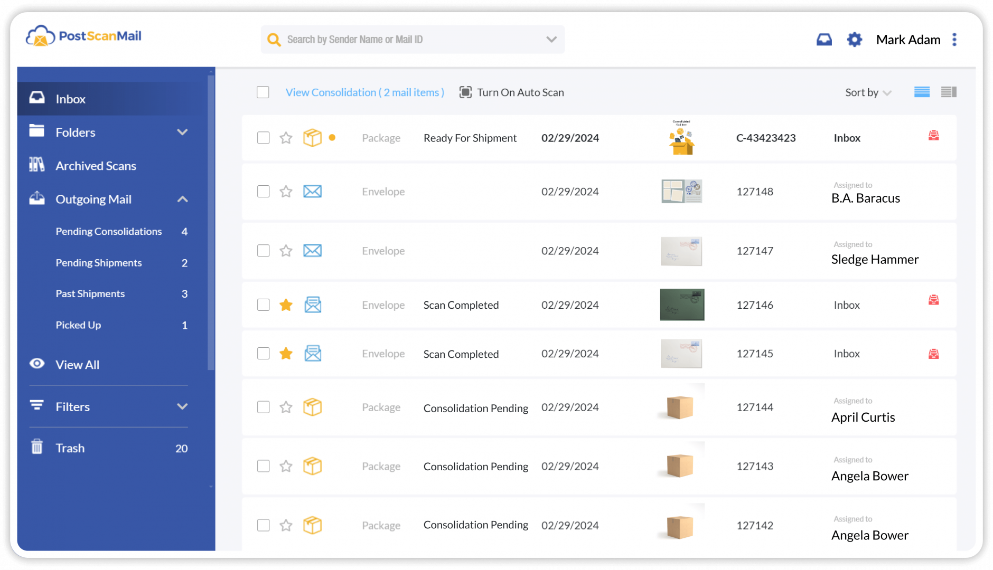Click the package icon next to mail 127144
993x570 pixels.
click(x=312, y=407)
